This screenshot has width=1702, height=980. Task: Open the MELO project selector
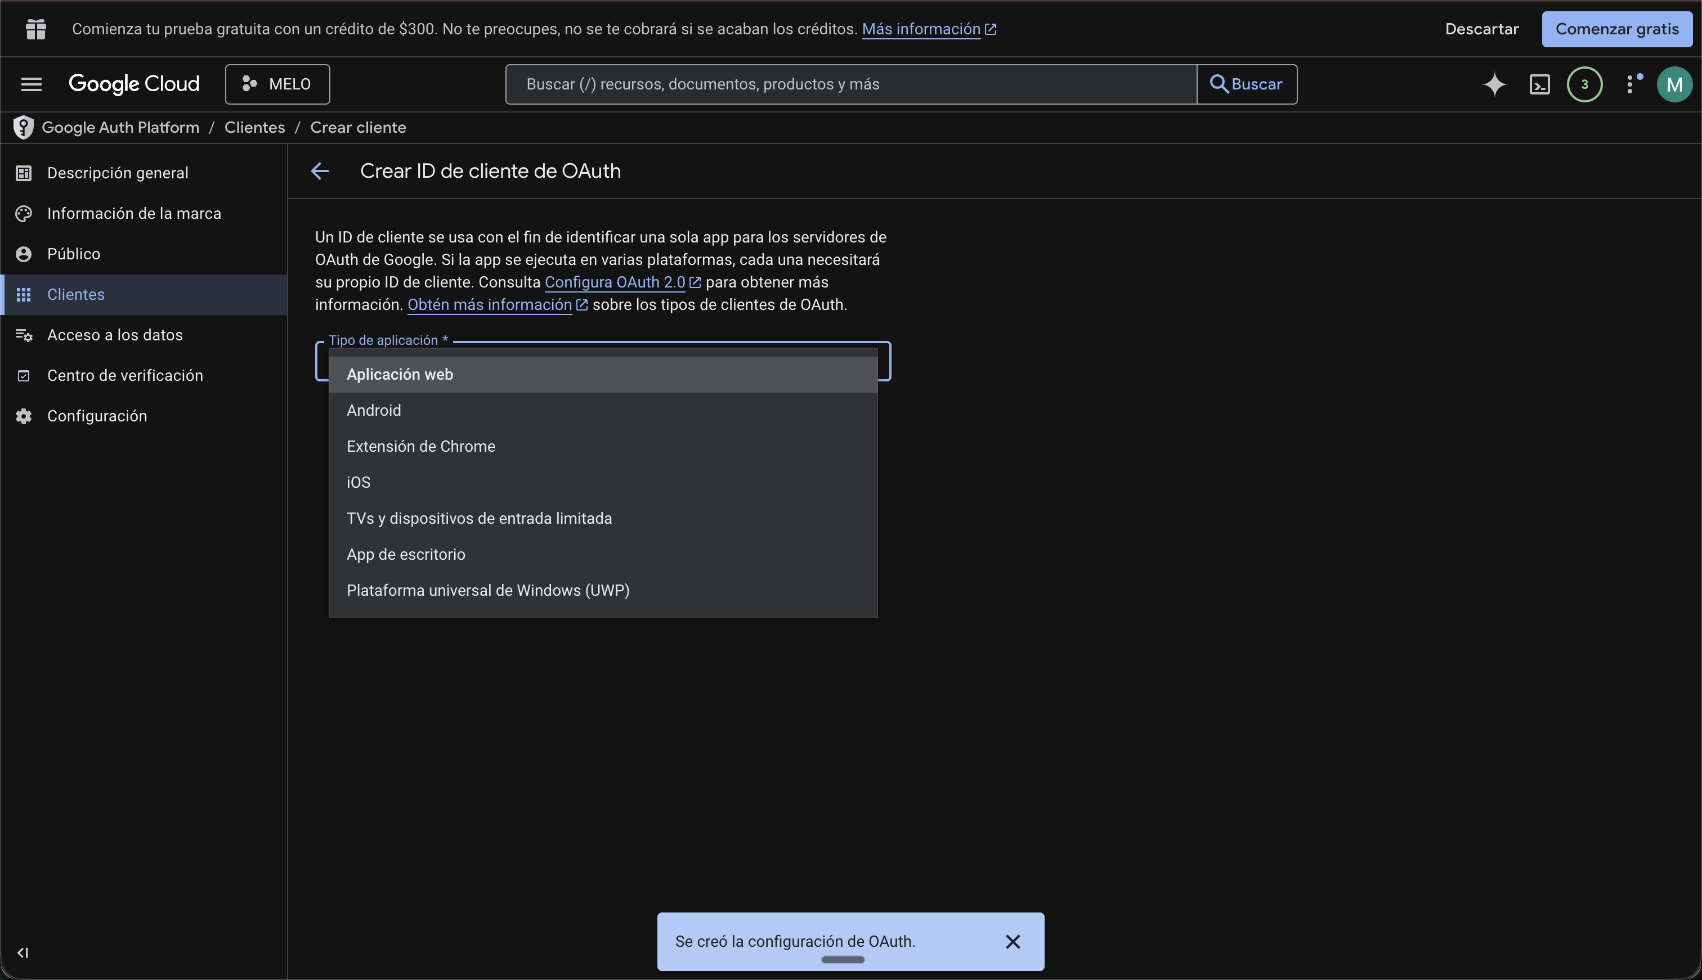277,84
